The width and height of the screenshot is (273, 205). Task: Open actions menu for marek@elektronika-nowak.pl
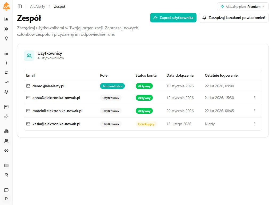pos(255,111)
